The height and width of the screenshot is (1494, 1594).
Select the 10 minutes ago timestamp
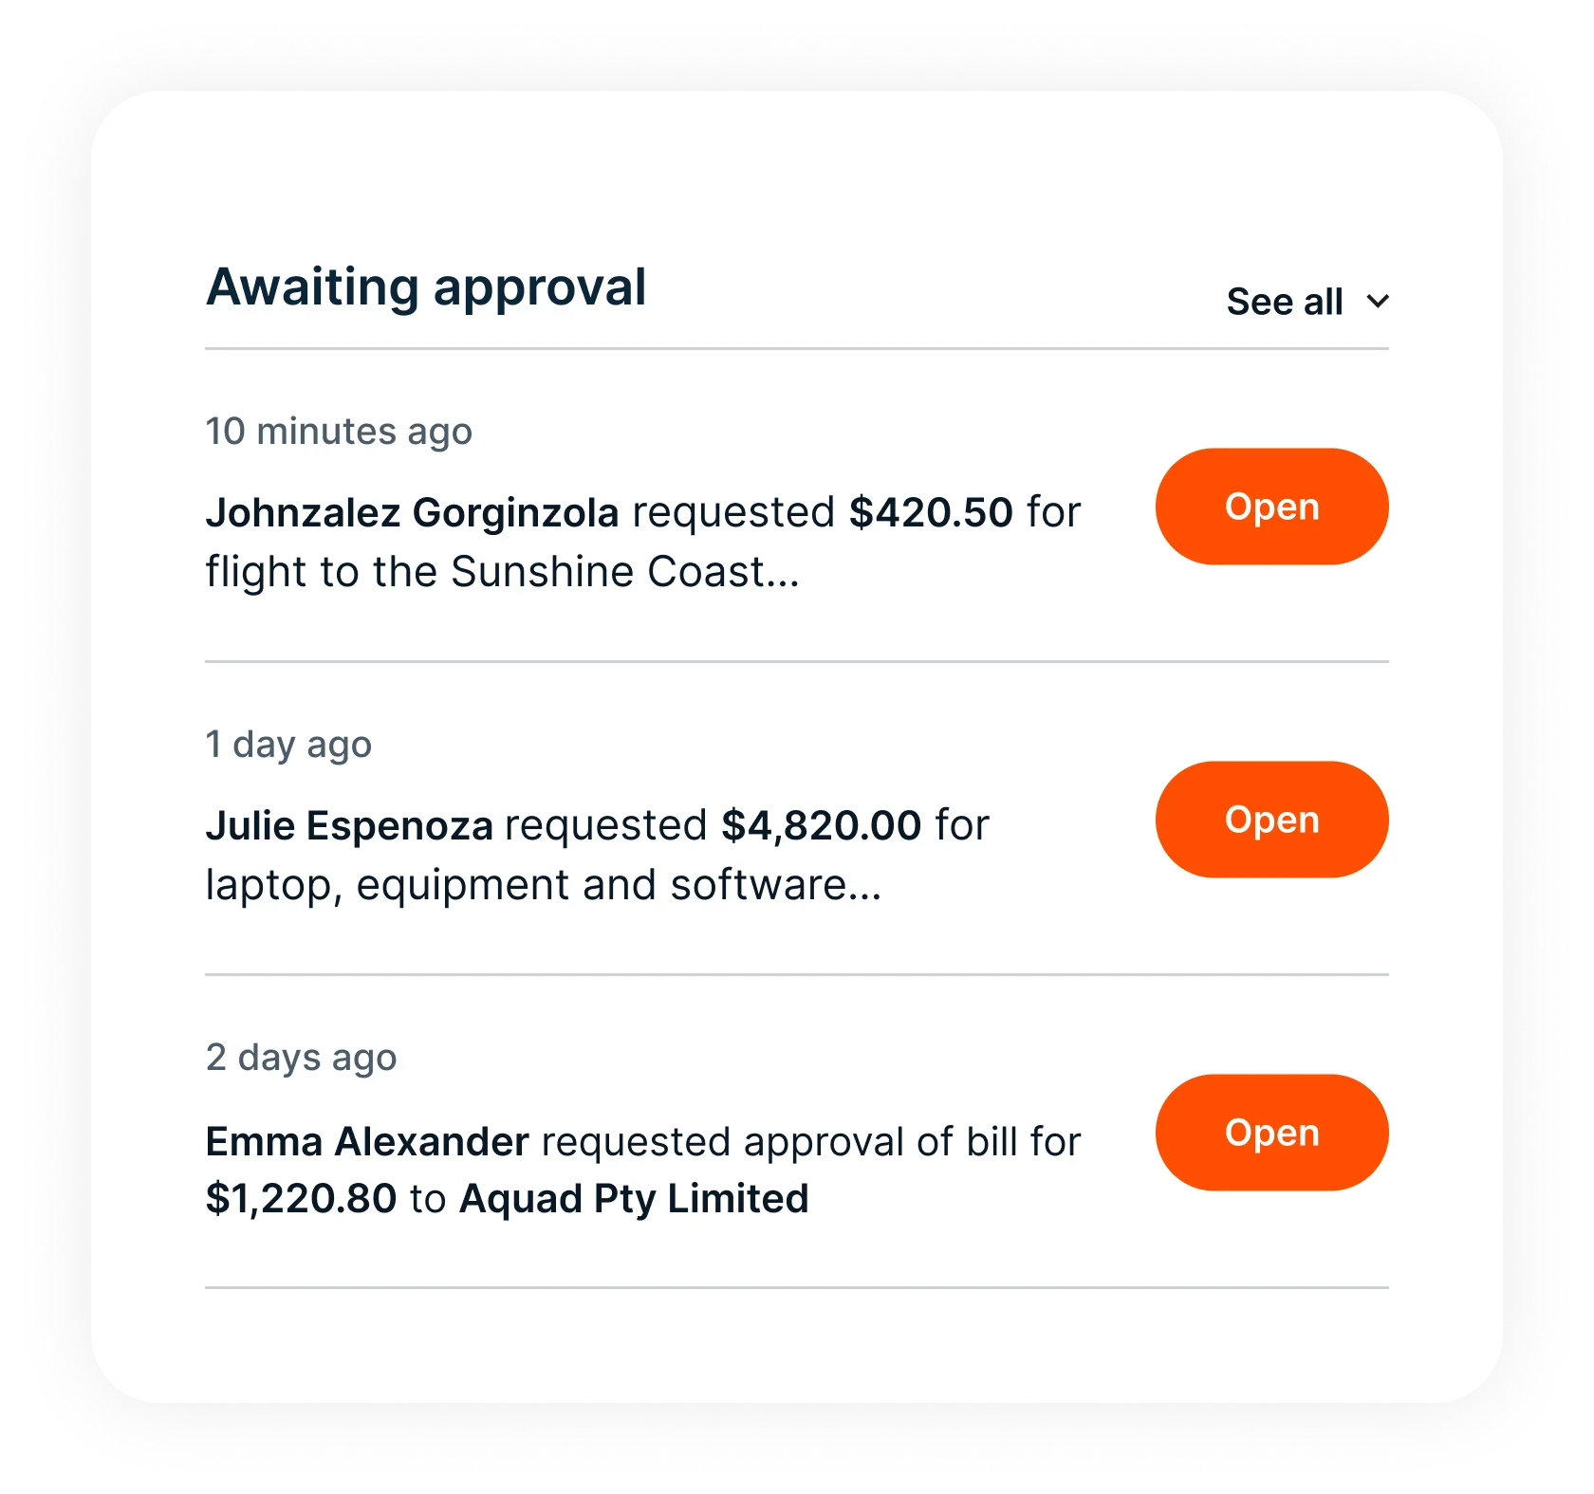point(340,430)
